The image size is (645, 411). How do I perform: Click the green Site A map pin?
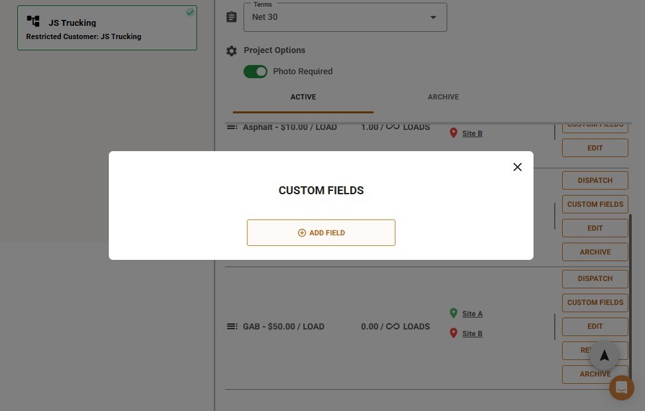pyautogui.click(x=453, y=313)
